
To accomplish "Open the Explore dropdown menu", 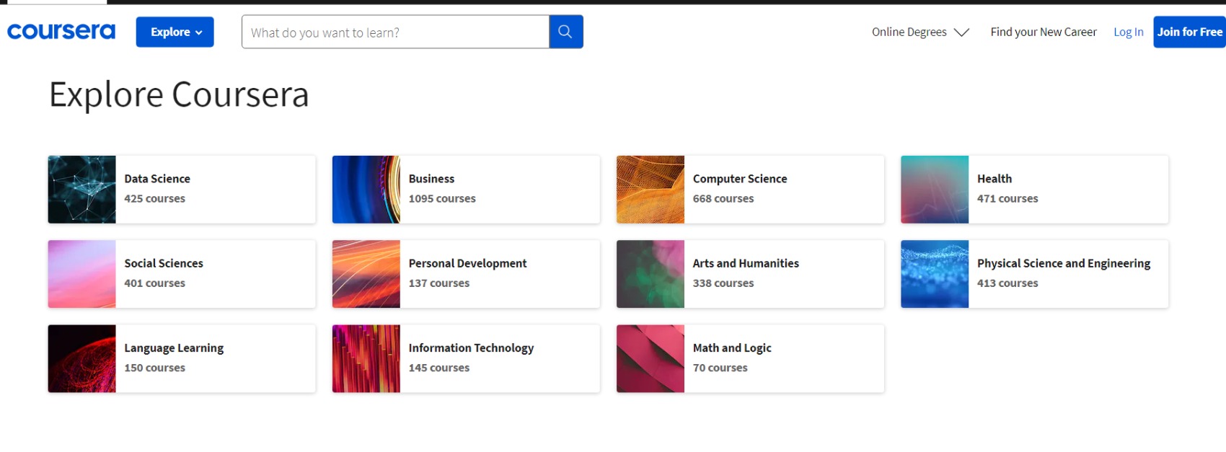I will (175, 32).
